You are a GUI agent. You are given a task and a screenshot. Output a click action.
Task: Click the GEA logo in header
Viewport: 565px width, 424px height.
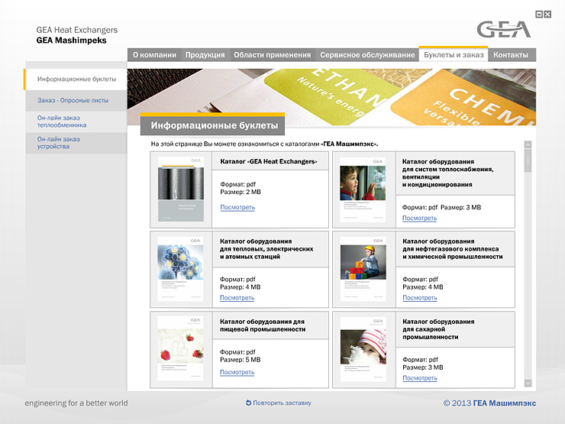pos(503,30)
